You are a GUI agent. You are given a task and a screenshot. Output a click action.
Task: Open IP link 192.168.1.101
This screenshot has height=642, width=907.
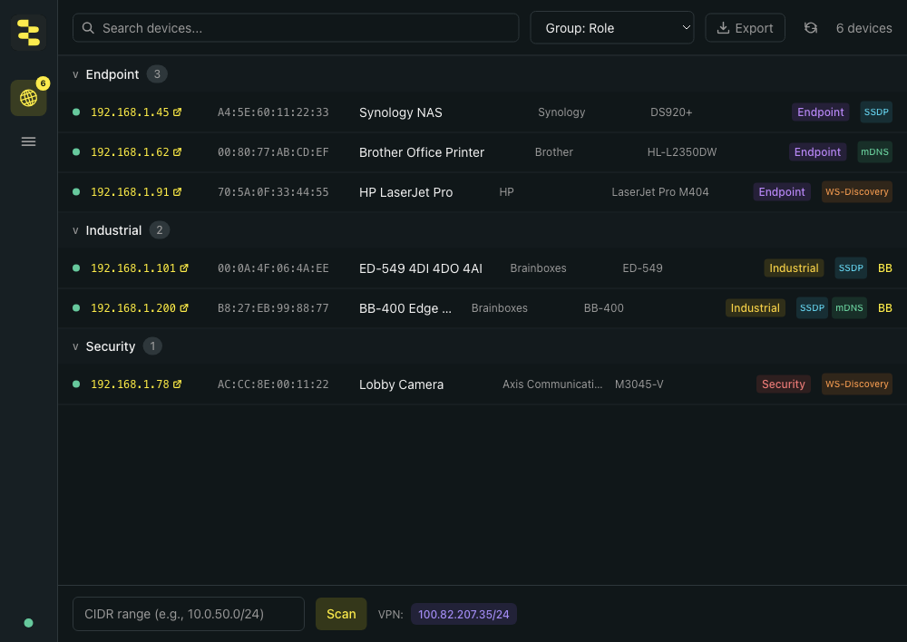tap(133, 268)
